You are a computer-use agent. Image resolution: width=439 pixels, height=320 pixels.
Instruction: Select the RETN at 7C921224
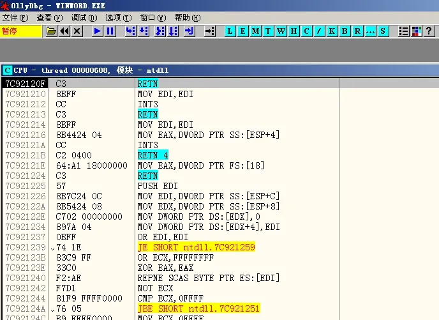click(148, 176)
